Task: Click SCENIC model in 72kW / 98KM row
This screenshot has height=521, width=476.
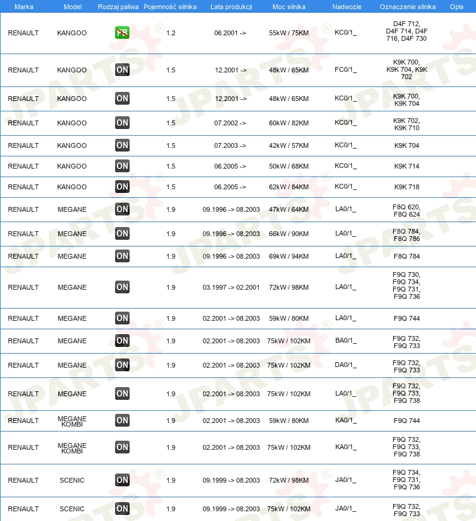Action: [x=72, y=480]
